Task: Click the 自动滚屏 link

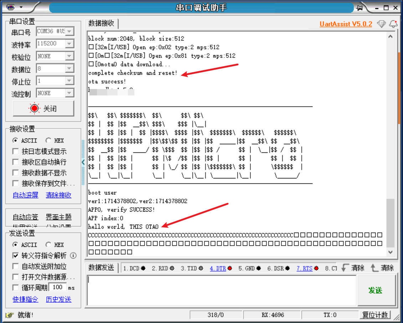Action: [x=25, y=195]
